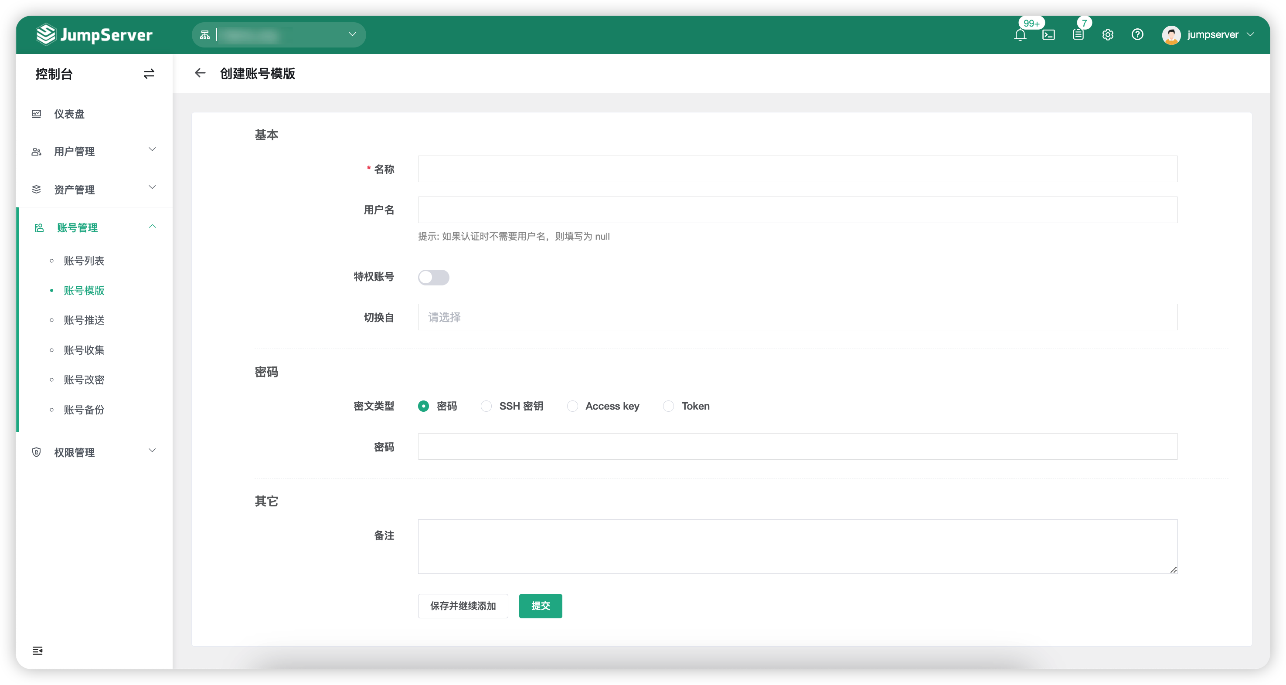1286x685 pixels.
Task: Expand the 用户管理 menu chevron
Action: point(152,149)
